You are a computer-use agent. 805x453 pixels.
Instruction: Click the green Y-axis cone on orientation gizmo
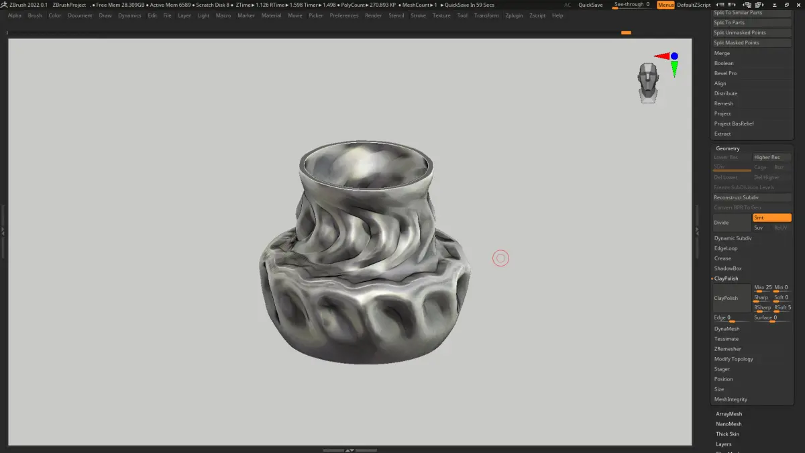[674, 68]
